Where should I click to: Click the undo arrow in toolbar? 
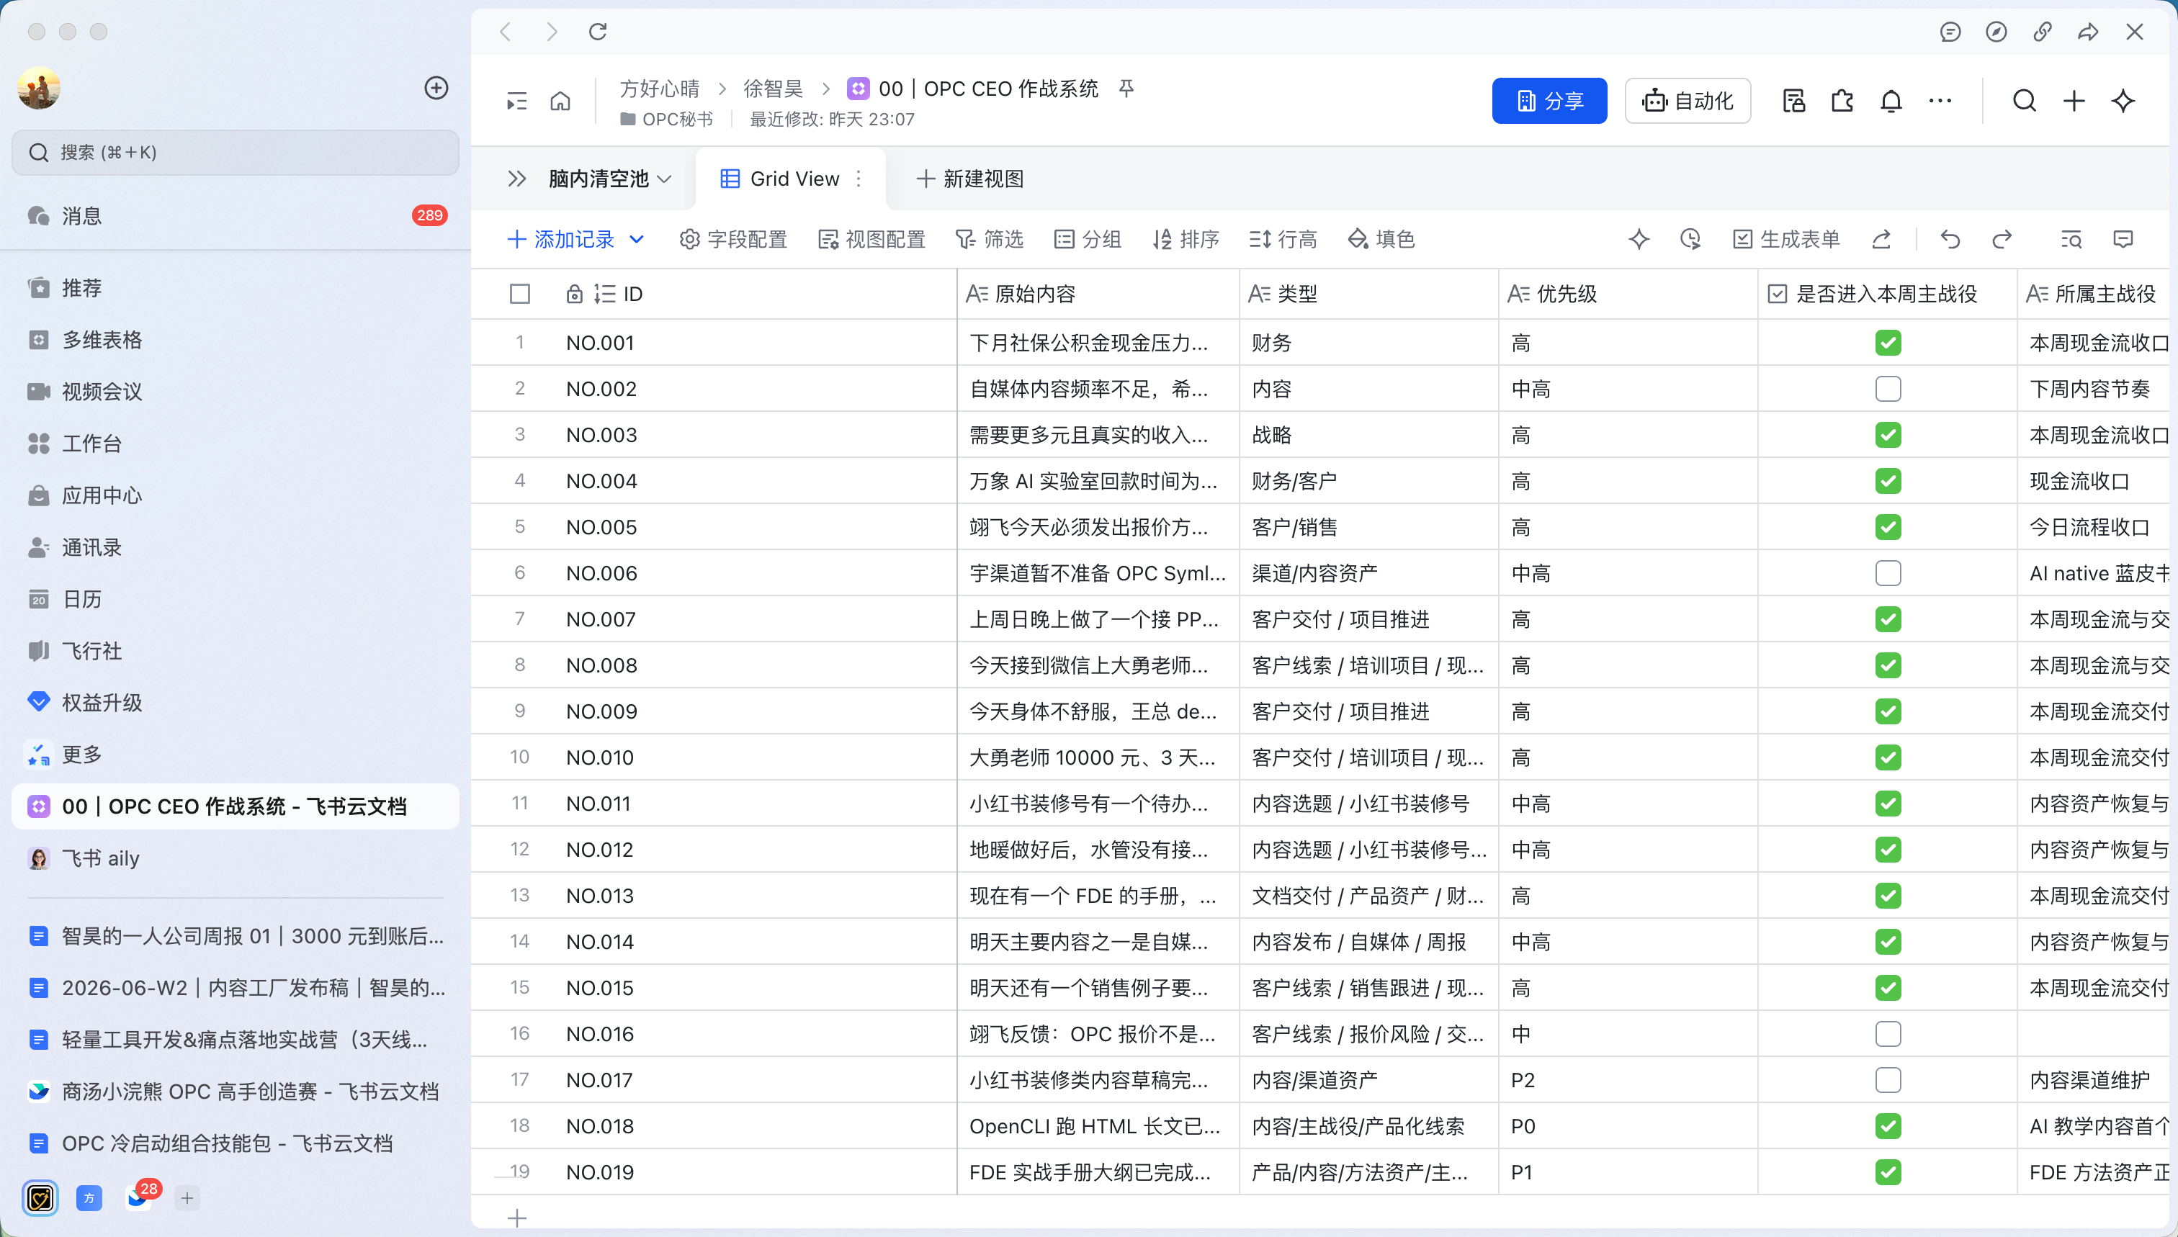(x=1950, y=240)
